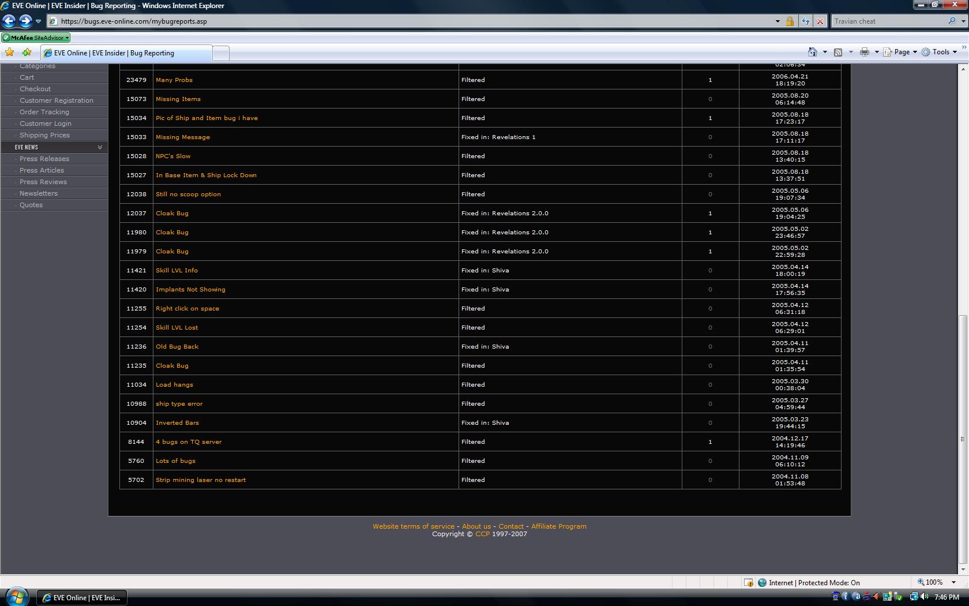Open 'In Base Item & Ship Lock Down' report
The width and height of the screenshot is (969, 606).
pos(206,175)
